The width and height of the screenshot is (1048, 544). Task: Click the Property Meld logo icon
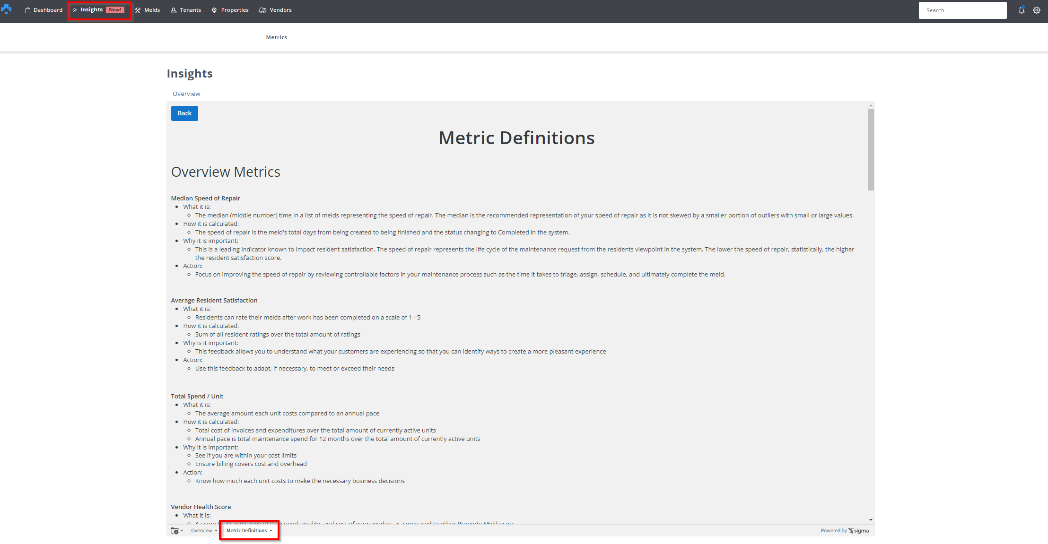[x=7, y=9]
